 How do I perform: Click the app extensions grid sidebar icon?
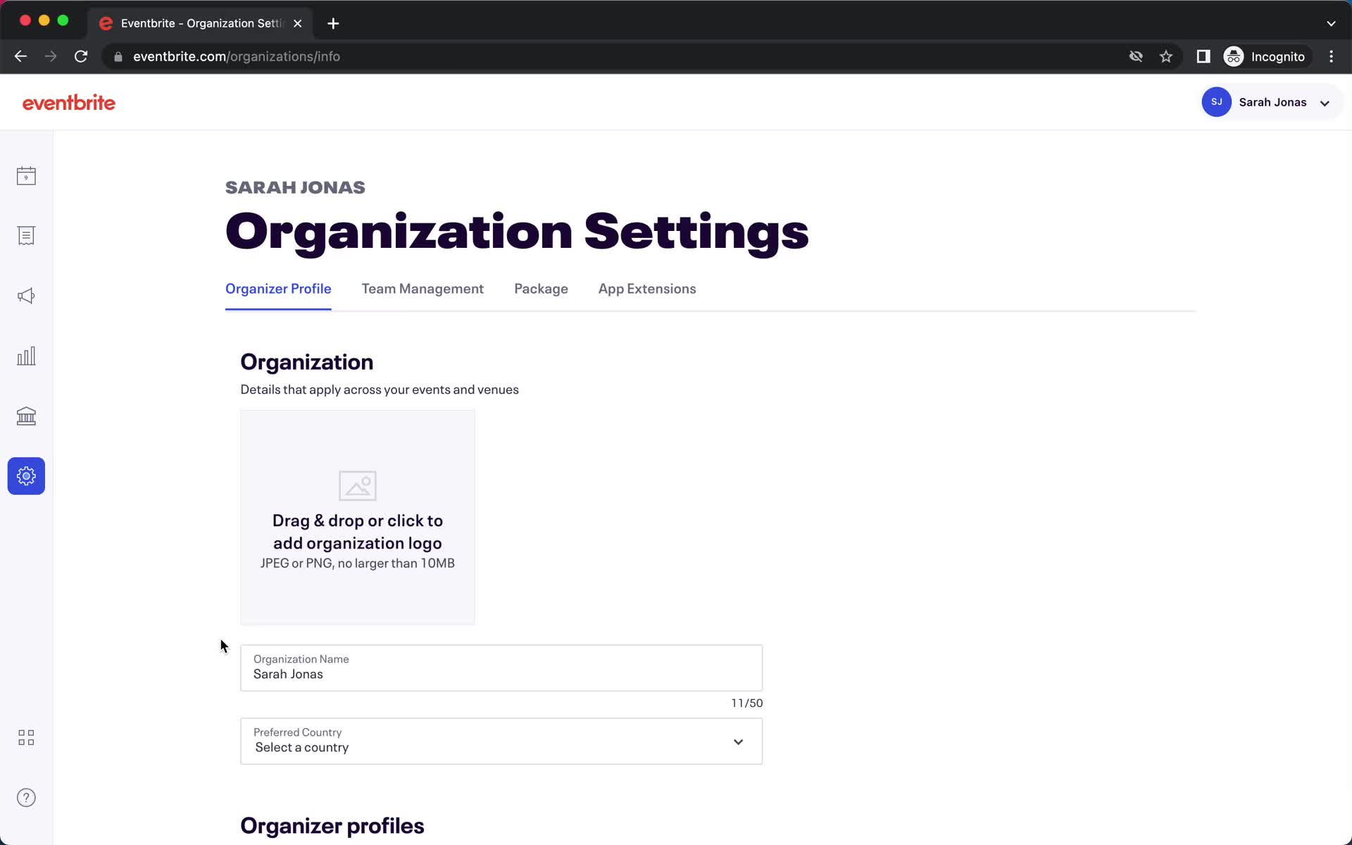(26, 737)
